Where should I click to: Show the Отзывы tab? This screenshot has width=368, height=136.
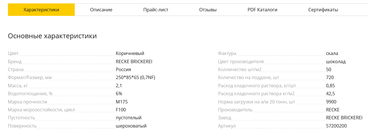coord(208,10)
